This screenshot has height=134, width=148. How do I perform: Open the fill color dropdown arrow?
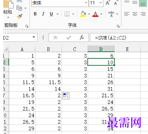click(89, 14)
